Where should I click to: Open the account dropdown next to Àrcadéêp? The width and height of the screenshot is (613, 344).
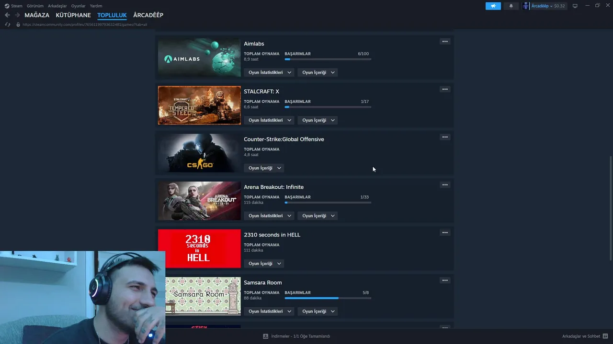pyautogui.click(x=551, y=6)
